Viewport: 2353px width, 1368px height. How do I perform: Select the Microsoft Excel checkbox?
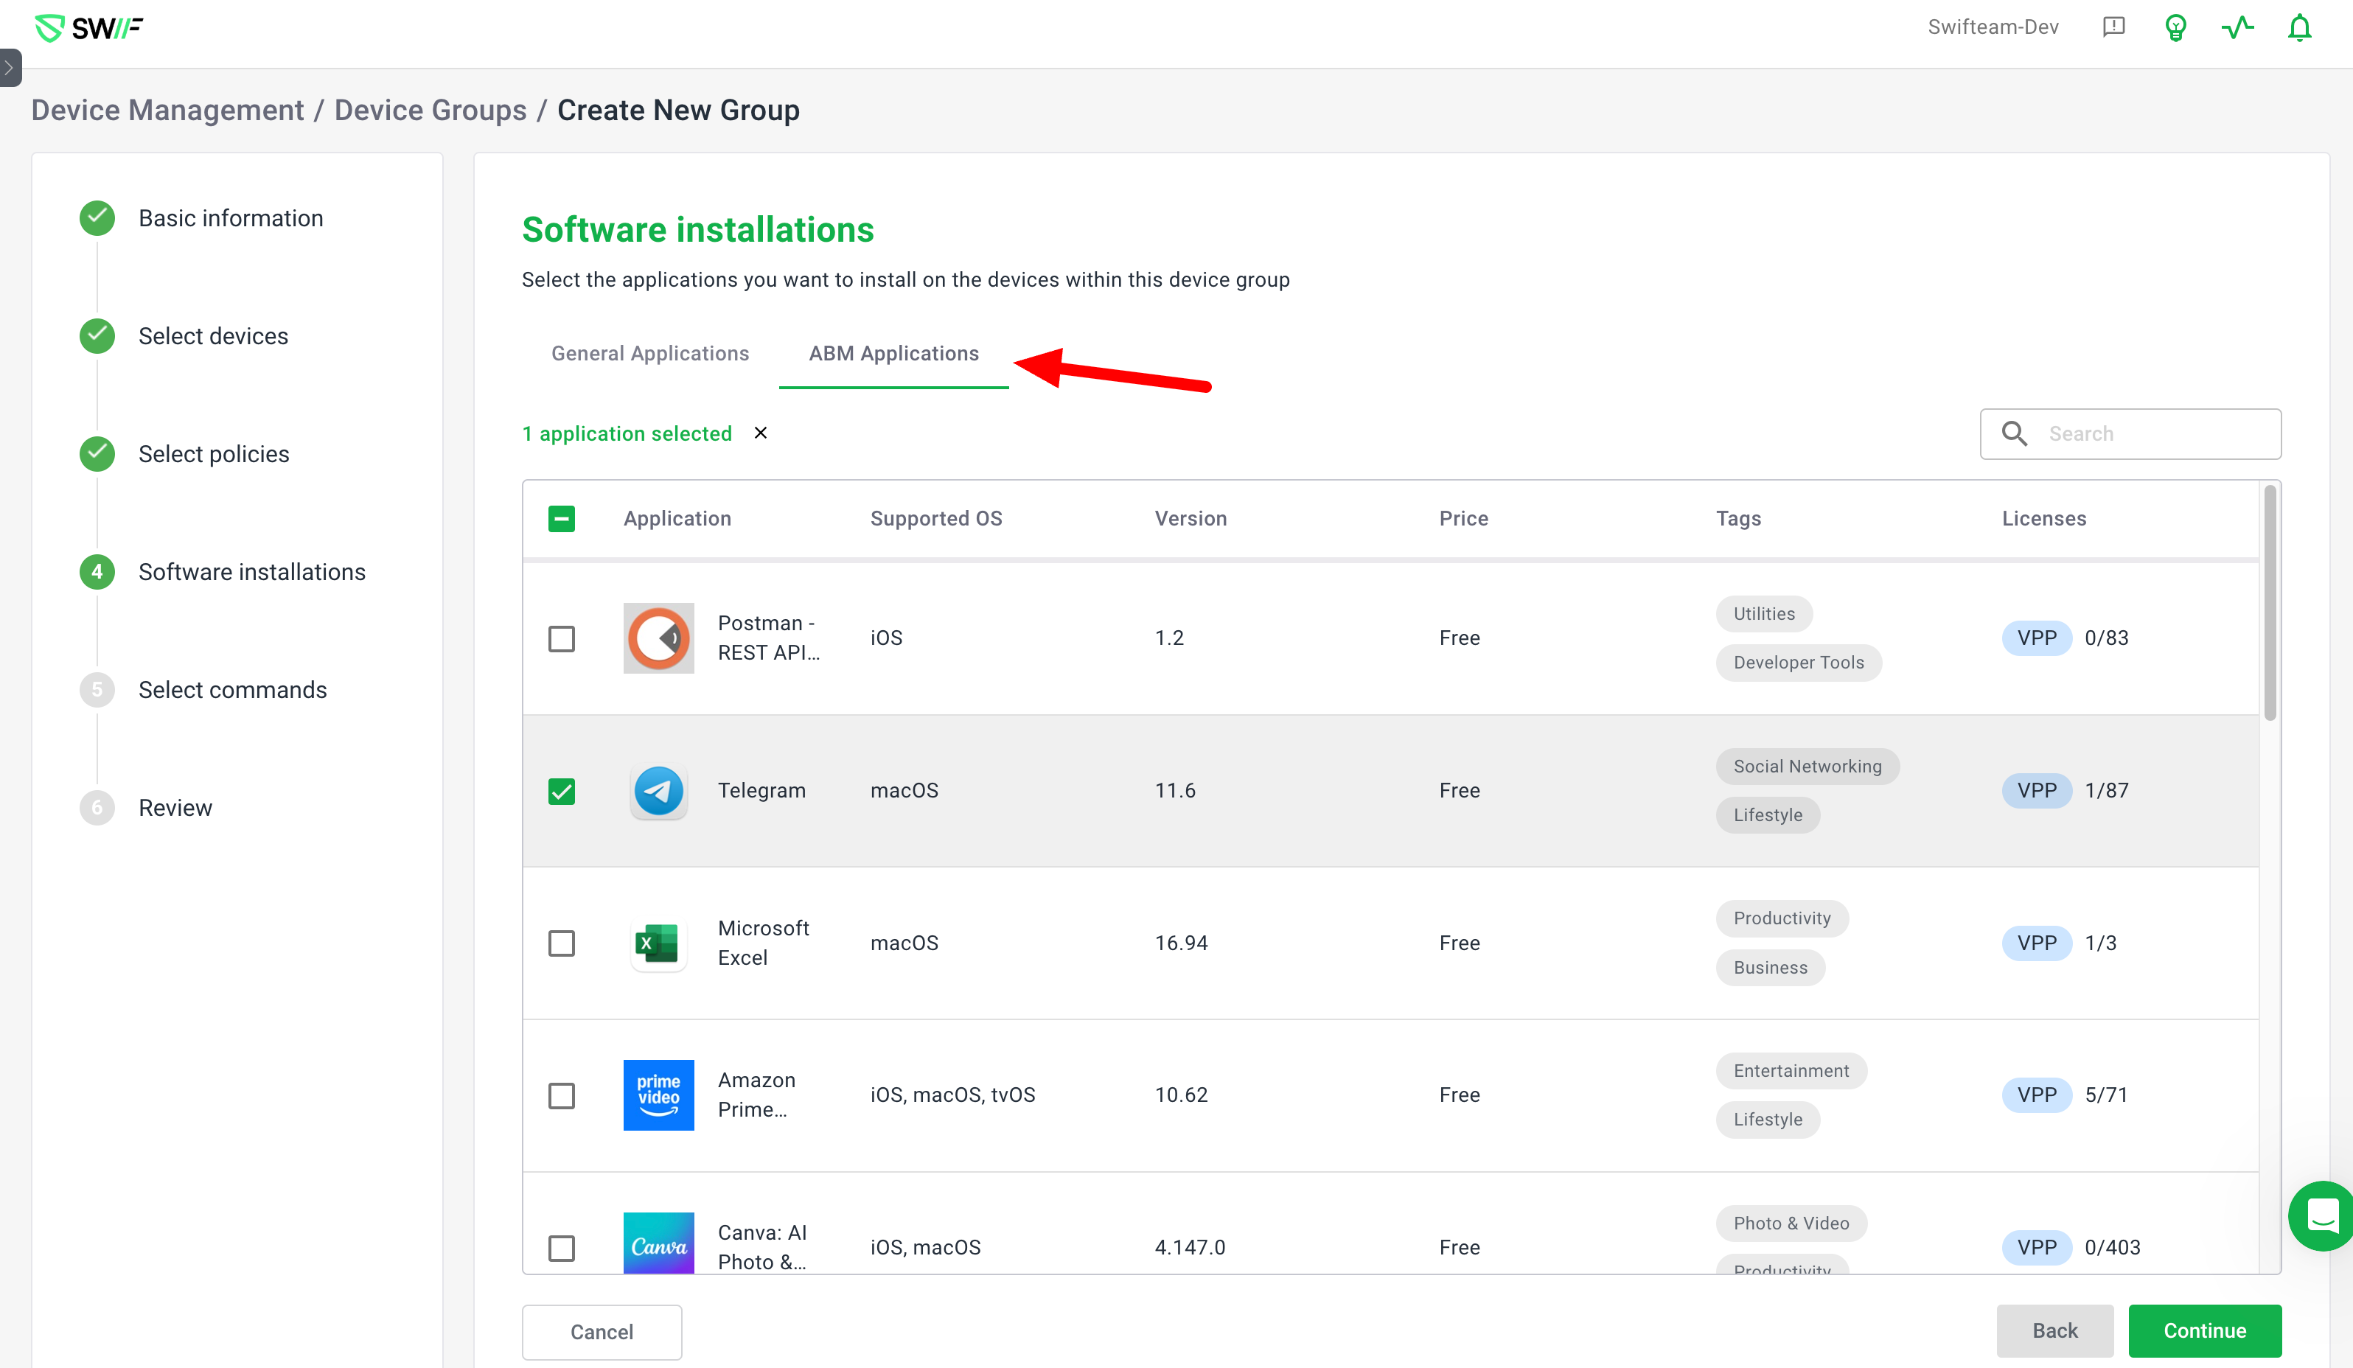561,943
